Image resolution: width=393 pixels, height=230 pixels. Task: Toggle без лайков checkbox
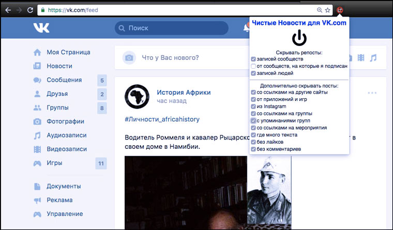pos(253,142)
